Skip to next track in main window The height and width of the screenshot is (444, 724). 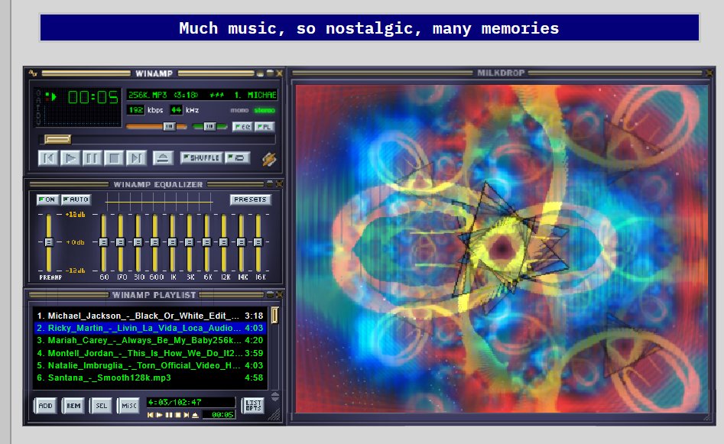tap(136, 158)
